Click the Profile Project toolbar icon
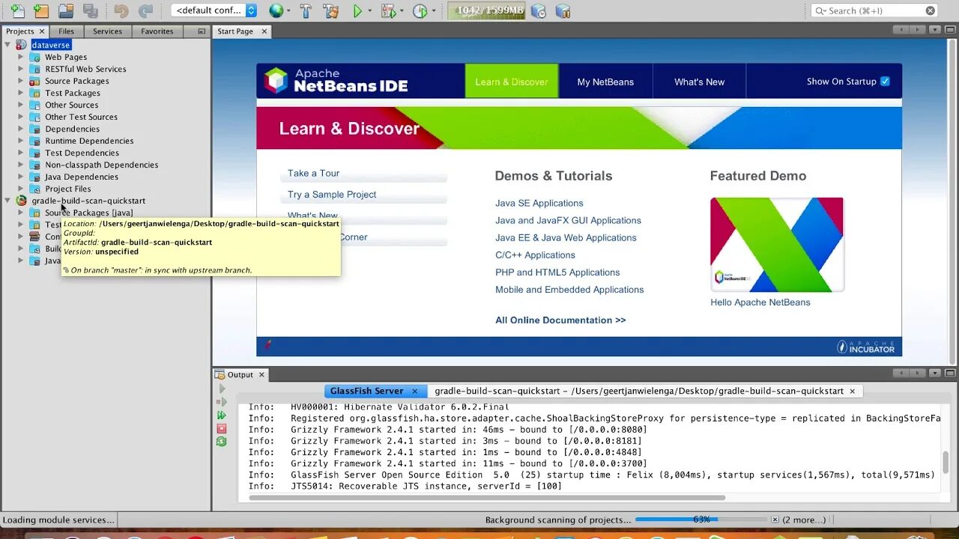Viewport: 959px width, 539px height. coord(420,10)
